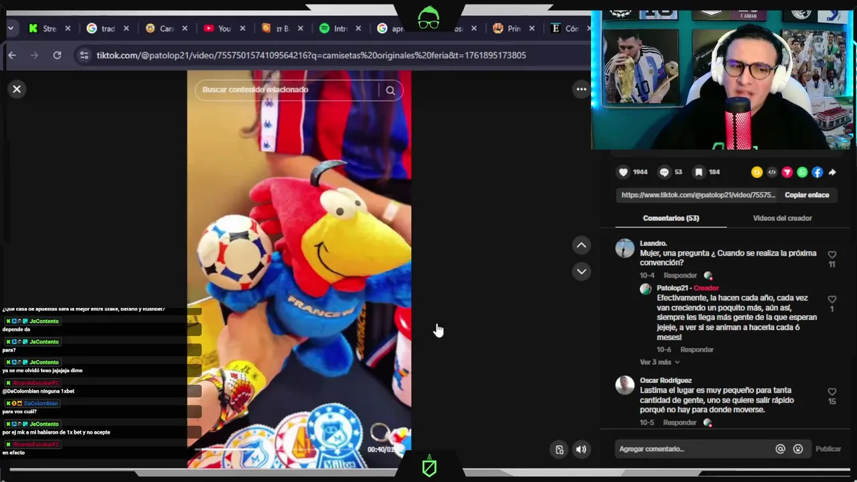Focus the Agregar comentario field
This screenshot has height=482, width=857.
coord(693,449)
